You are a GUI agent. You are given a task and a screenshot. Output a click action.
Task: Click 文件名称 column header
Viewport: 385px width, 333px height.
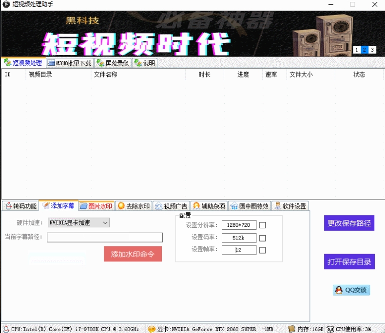tap(138, 74)
